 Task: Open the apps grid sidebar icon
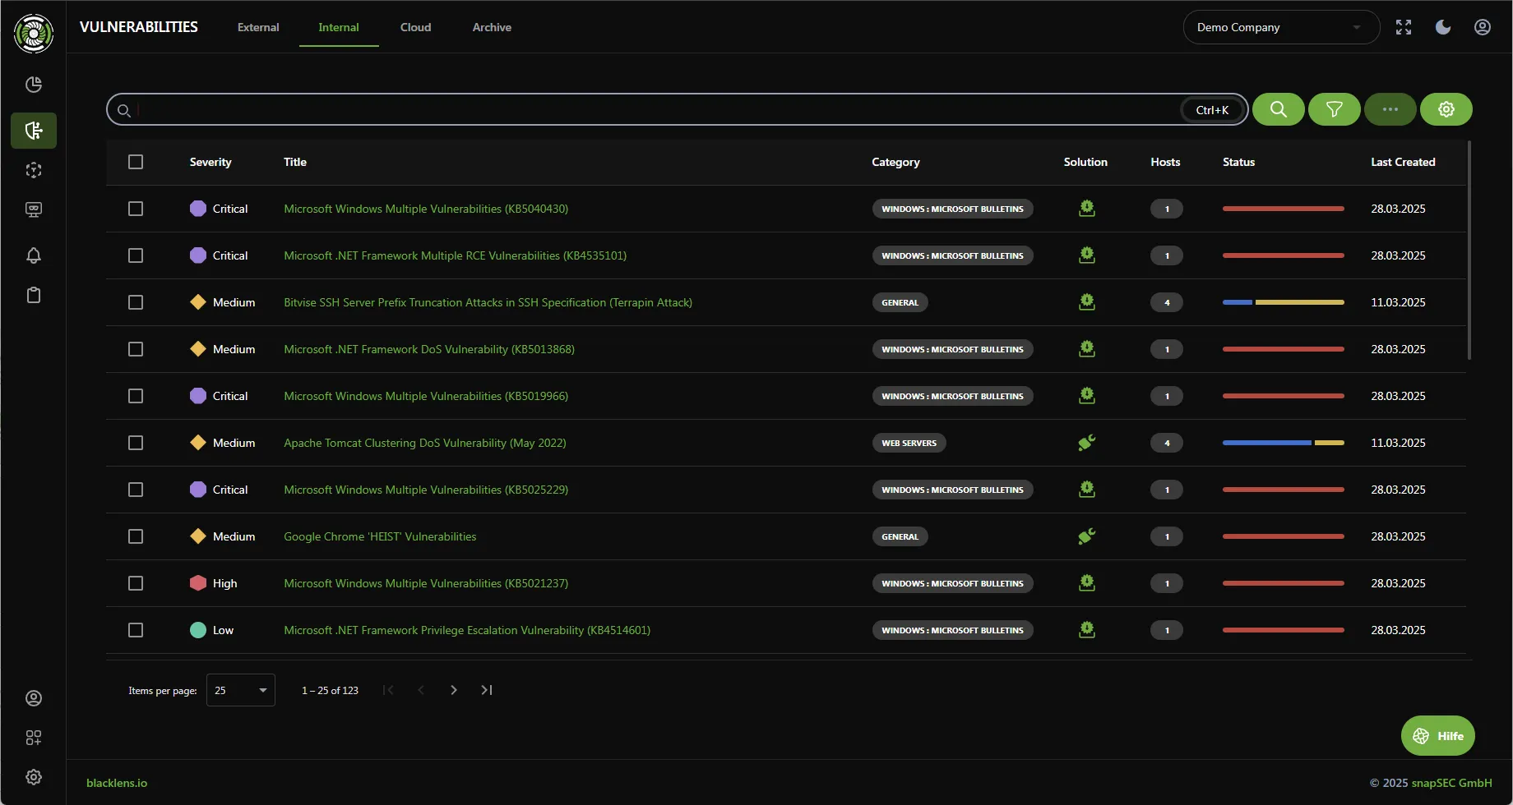34,738
